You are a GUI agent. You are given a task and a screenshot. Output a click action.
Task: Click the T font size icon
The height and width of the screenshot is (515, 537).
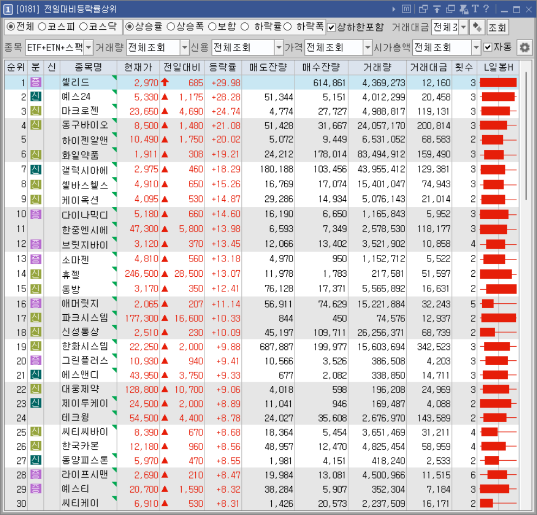pos(475,9)
